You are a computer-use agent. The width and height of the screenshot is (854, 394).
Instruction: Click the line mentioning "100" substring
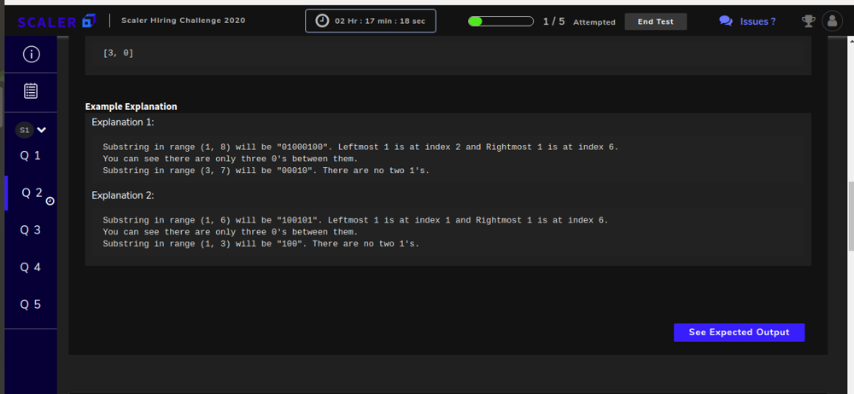coord(261,244)
